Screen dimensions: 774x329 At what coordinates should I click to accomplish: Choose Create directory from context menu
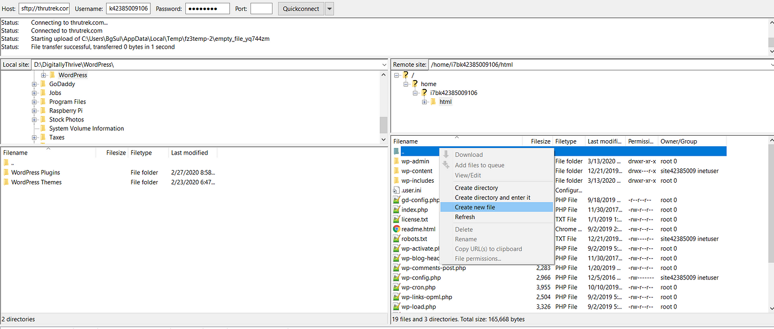point(476,188)
